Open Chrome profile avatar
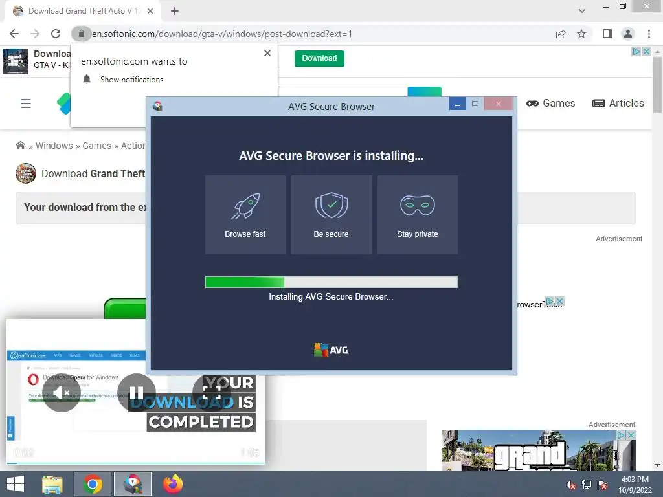Image resolution: width=663 pixels, height=497 pixels. (628, 34)
